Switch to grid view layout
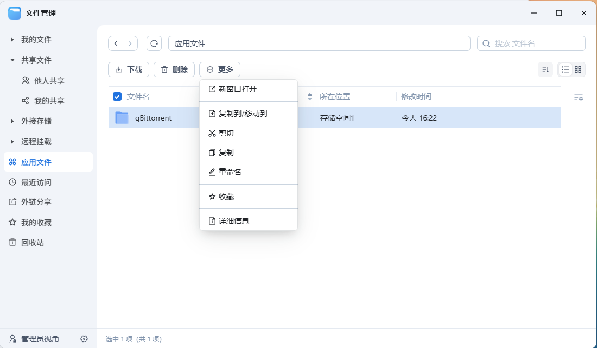The width and height of the screenshot is (597, 348). point(578,69)
